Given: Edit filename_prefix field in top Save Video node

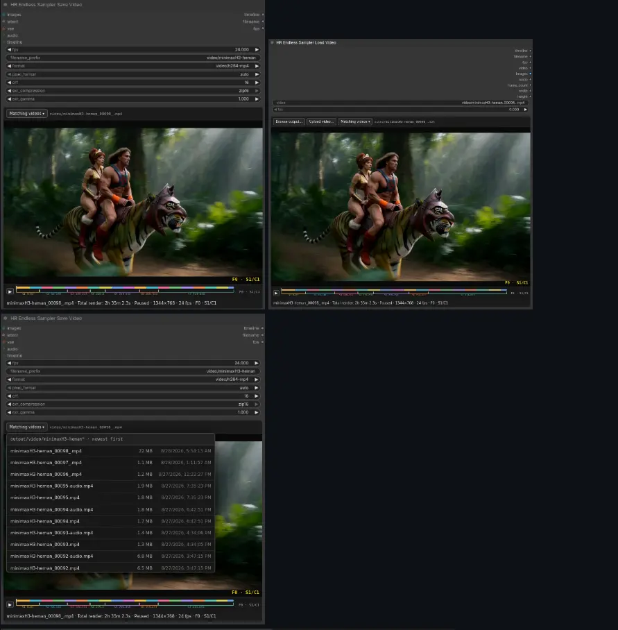Looking at the screenshot, I should click(x=133, y=58).
